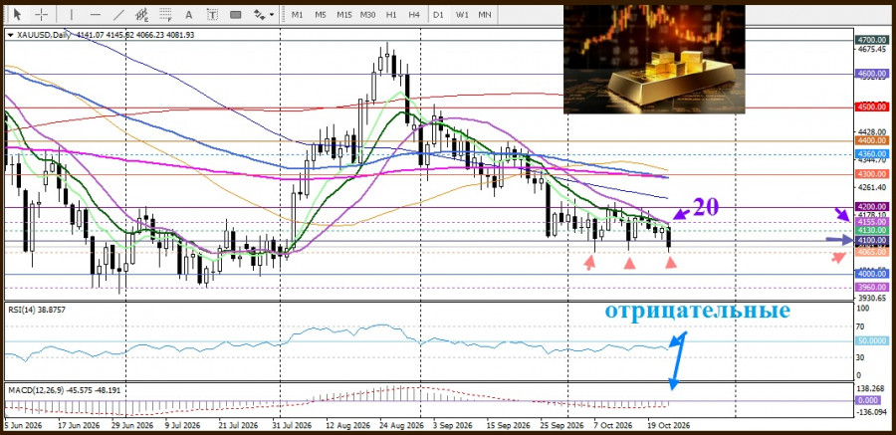The height and width of the screenshot is (435, 896).
Task: Click the 4400.00 price level label
Action: [x=871, y=140]
